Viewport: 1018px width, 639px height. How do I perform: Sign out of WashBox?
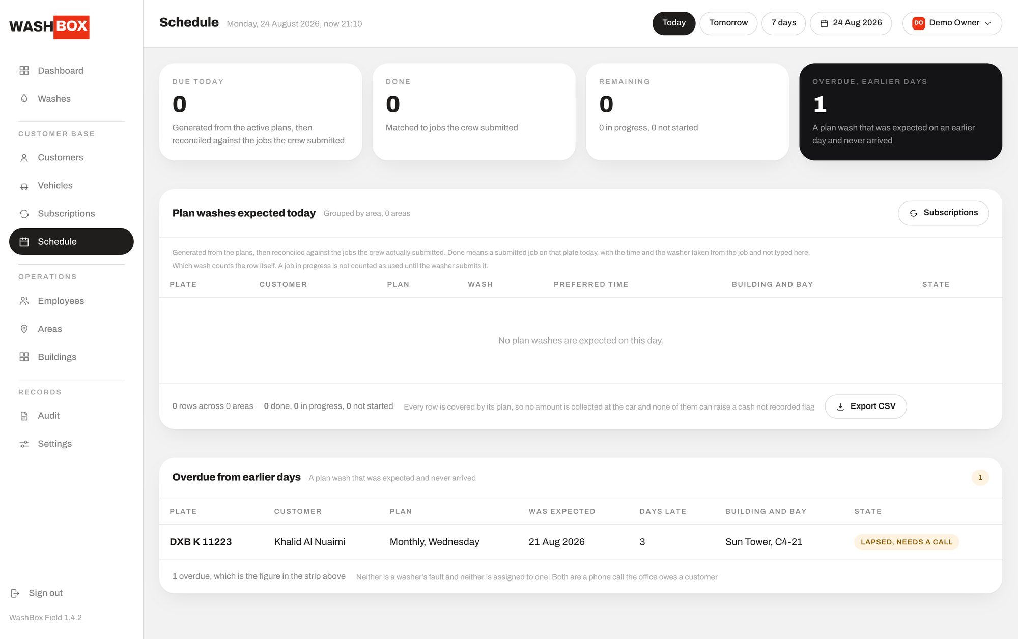pos(37,593)
